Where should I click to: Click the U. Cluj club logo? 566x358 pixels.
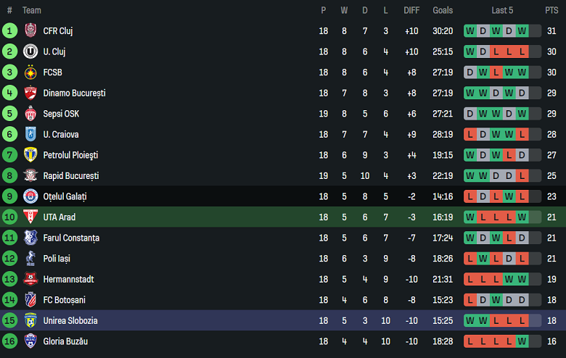(x=30, y=51)
